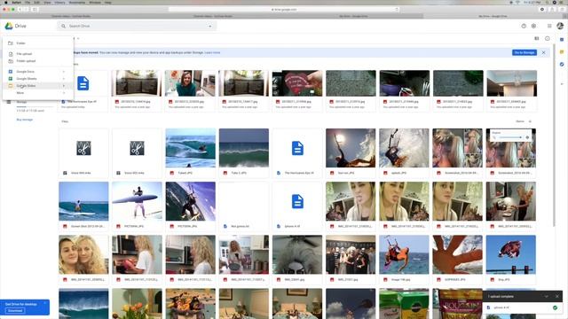
Task: Click the green upload success checkmark
Action: [555, 307]
